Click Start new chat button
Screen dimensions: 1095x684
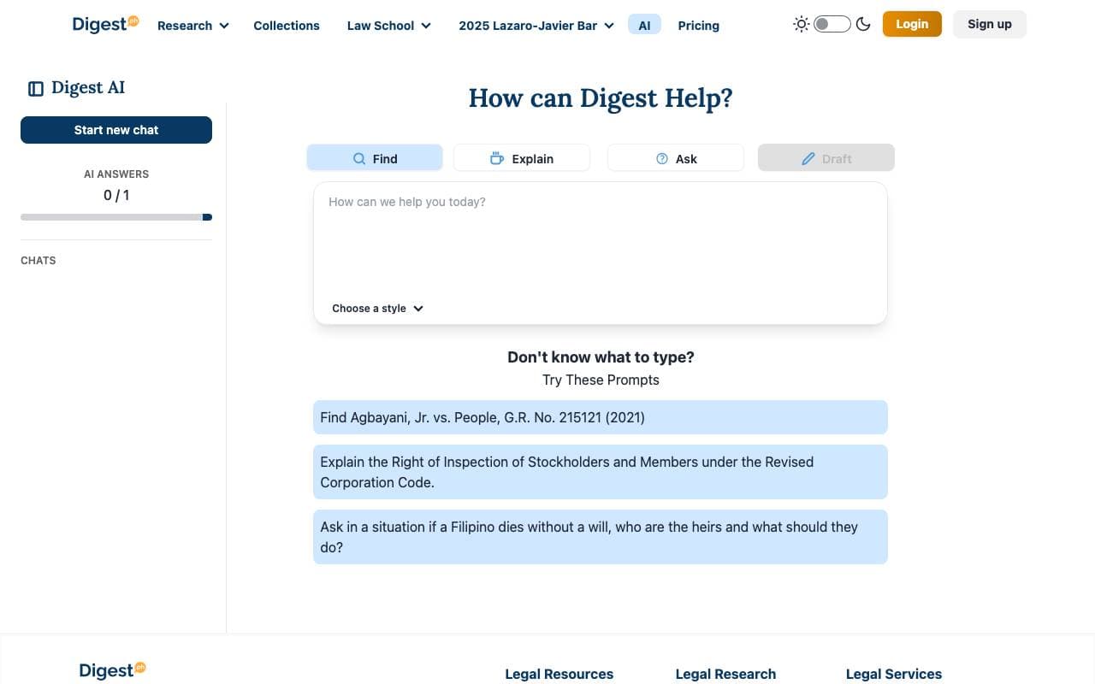(116, 130)
